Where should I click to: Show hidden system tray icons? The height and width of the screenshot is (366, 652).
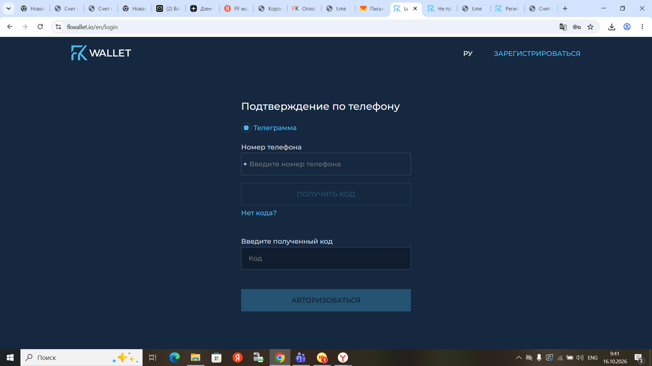[x=519, y=358]
